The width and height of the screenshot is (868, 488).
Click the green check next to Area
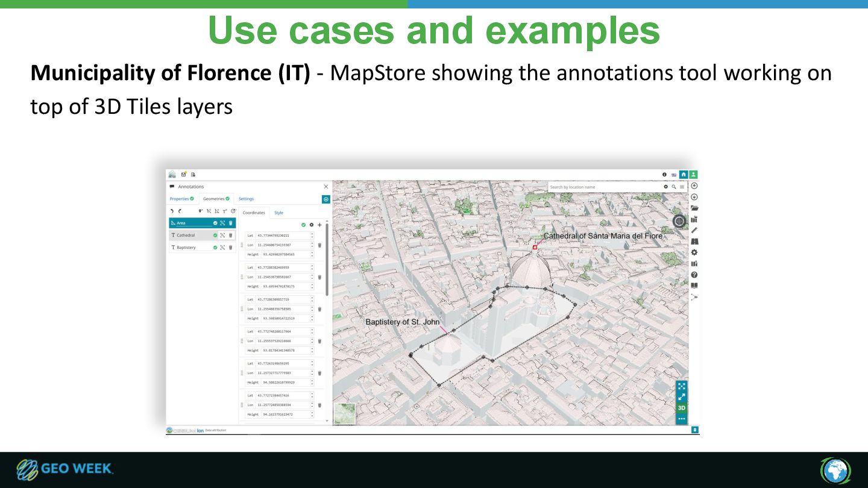[x=215, y=223]
